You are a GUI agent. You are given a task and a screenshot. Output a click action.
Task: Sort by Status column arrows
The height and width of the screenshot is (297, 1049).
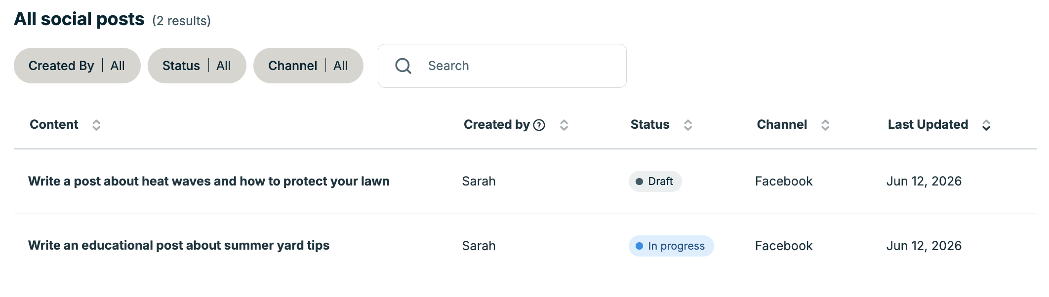click(x=688, y=125)
